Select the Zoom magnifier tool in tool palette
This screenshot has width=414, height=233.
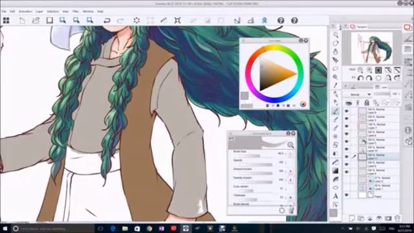tap(336, 34)
